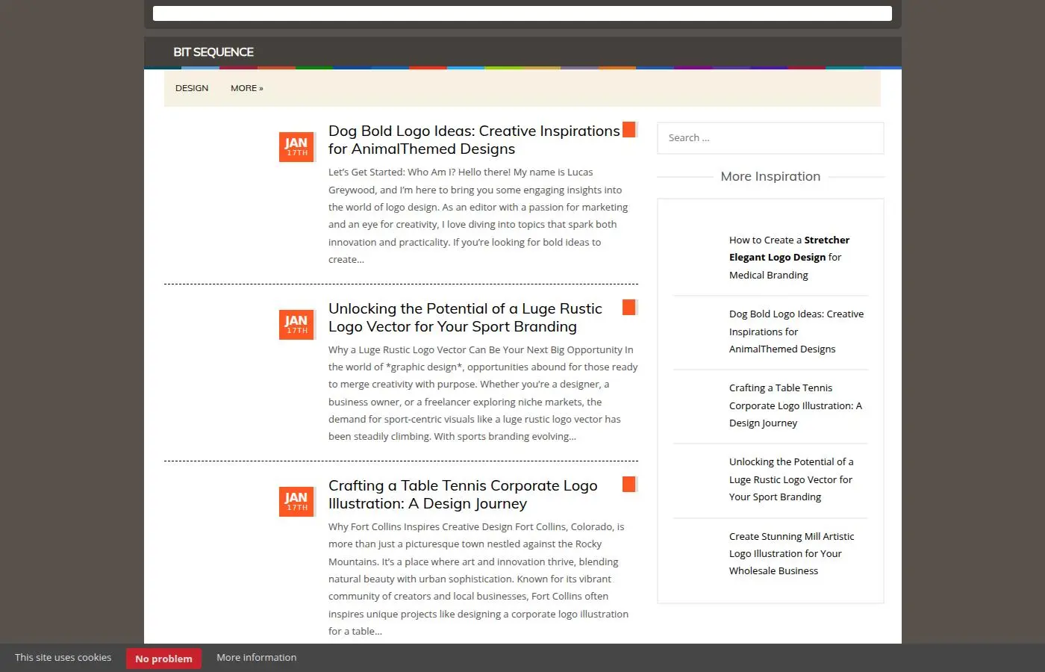Viewport: 1045px width, 672px height.
Task: Open More information cookie link
Action: (x=257, y=658)
